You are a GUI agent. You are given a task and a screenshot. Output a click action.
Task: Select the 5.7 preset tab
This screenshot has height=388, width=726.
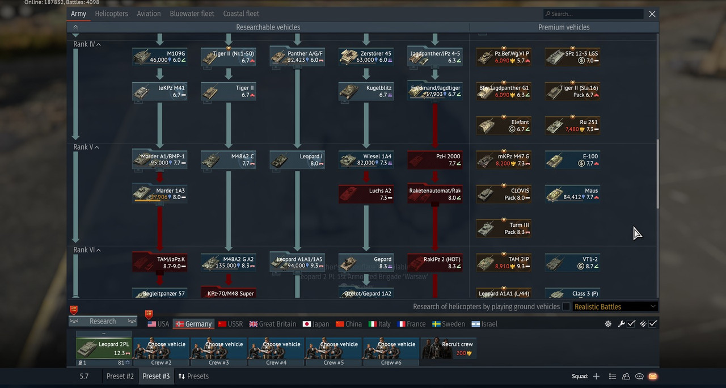point(84,376)
